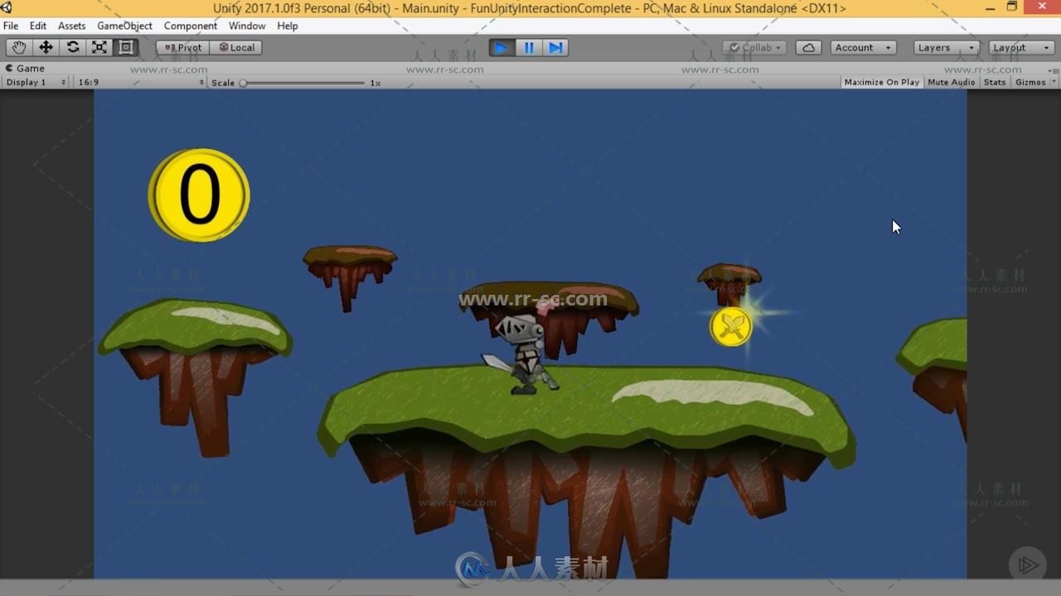Select the Move tool
Screen dimensions: 1061x596
(46, 47)
